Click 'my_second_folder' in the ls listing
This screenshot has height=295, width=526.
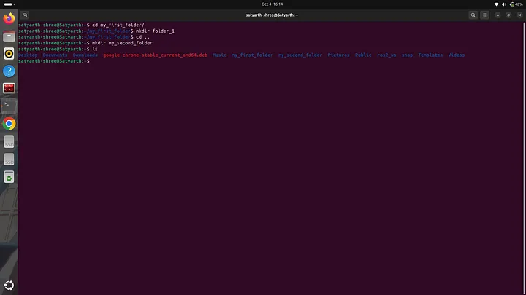coord(300,55)
